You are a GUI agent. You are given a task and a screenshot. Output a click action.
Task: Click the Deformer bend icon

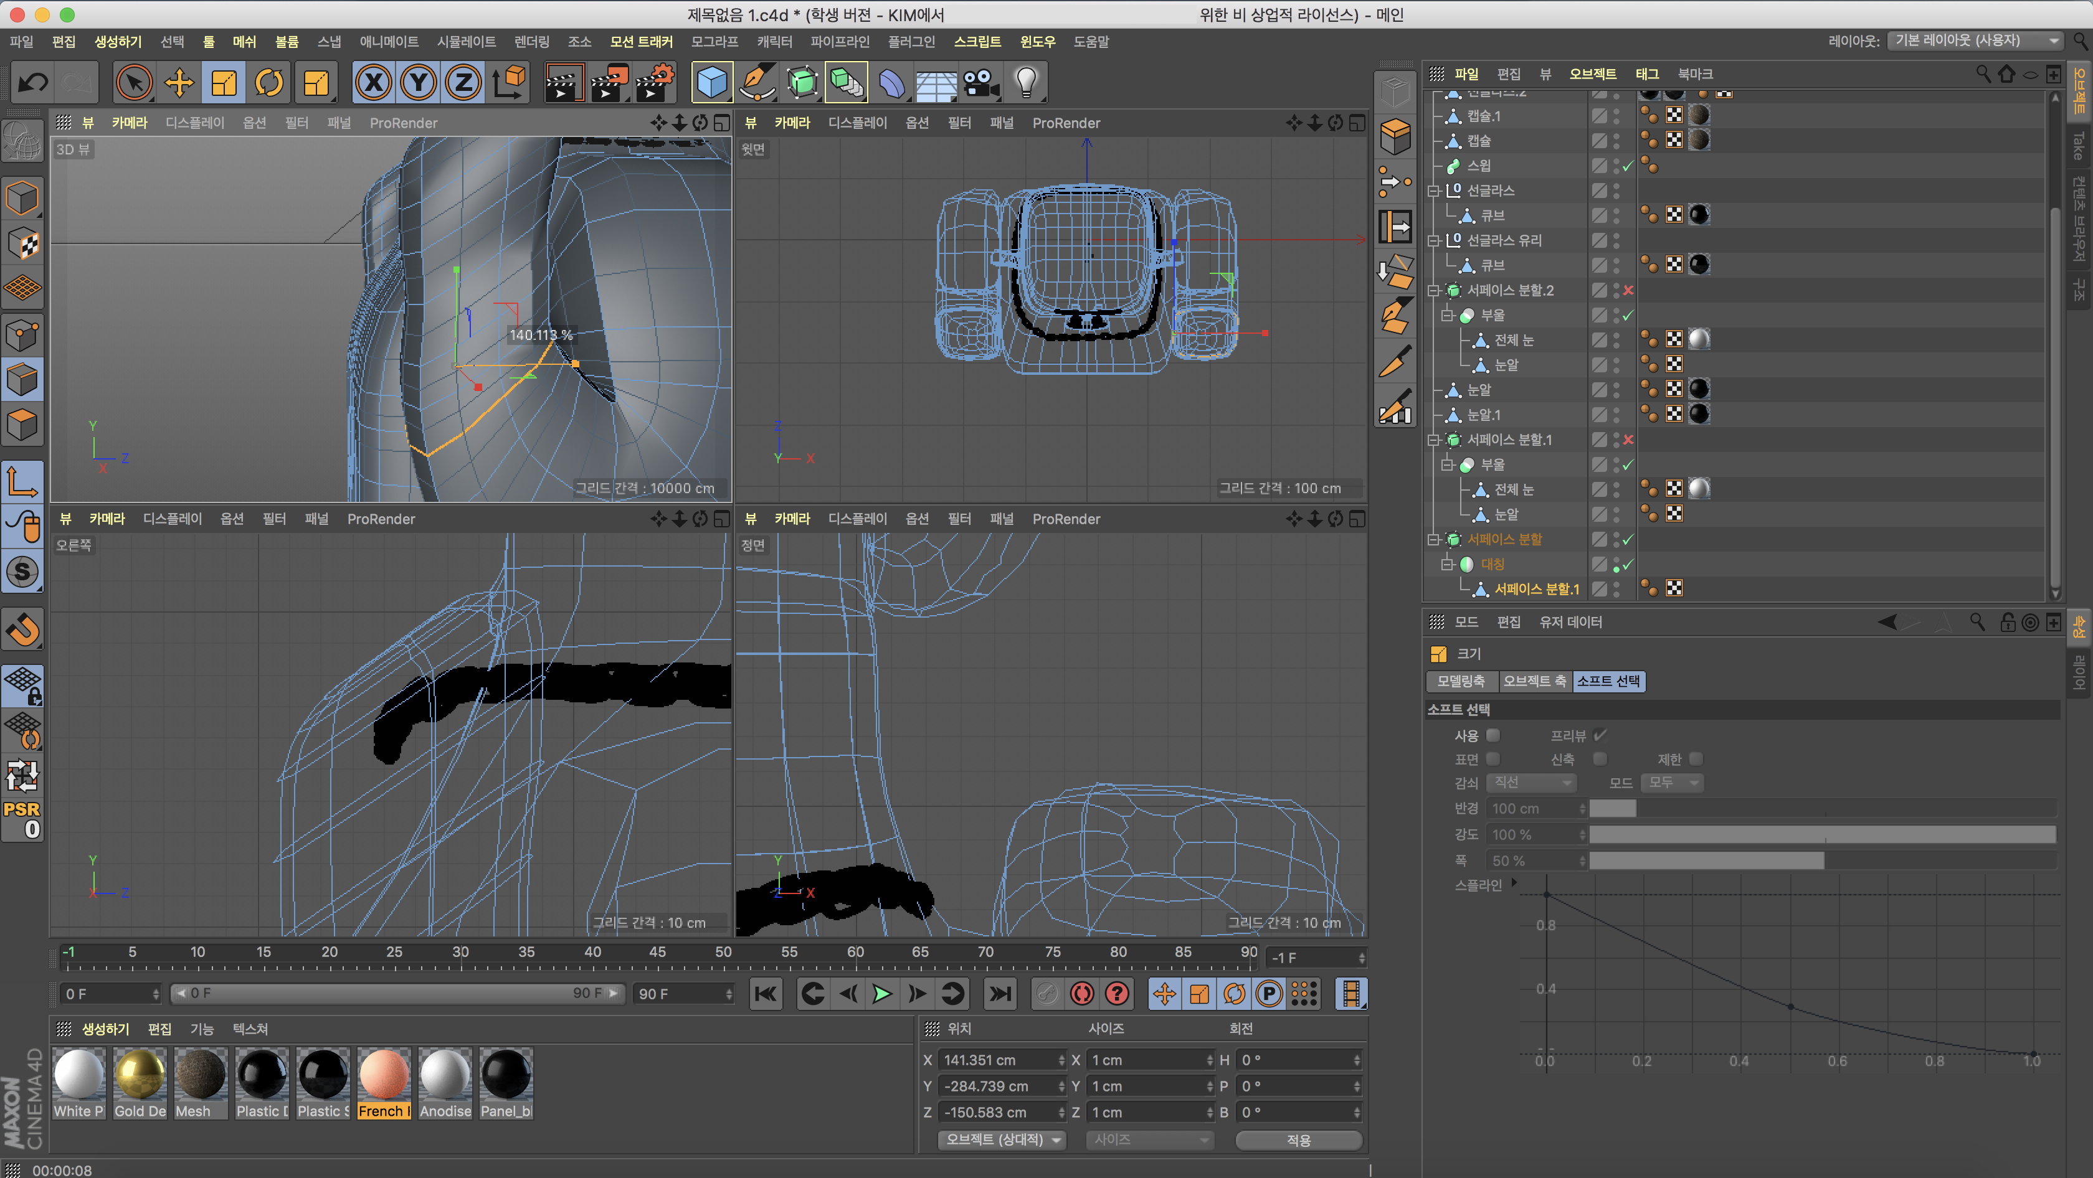(891, 82)
